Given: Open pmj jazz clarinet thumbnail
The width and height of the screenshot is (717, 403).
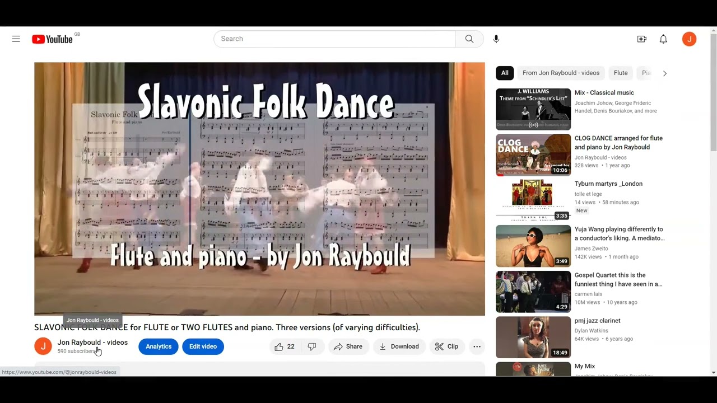Looking at the screenshot, I should 533,338.
